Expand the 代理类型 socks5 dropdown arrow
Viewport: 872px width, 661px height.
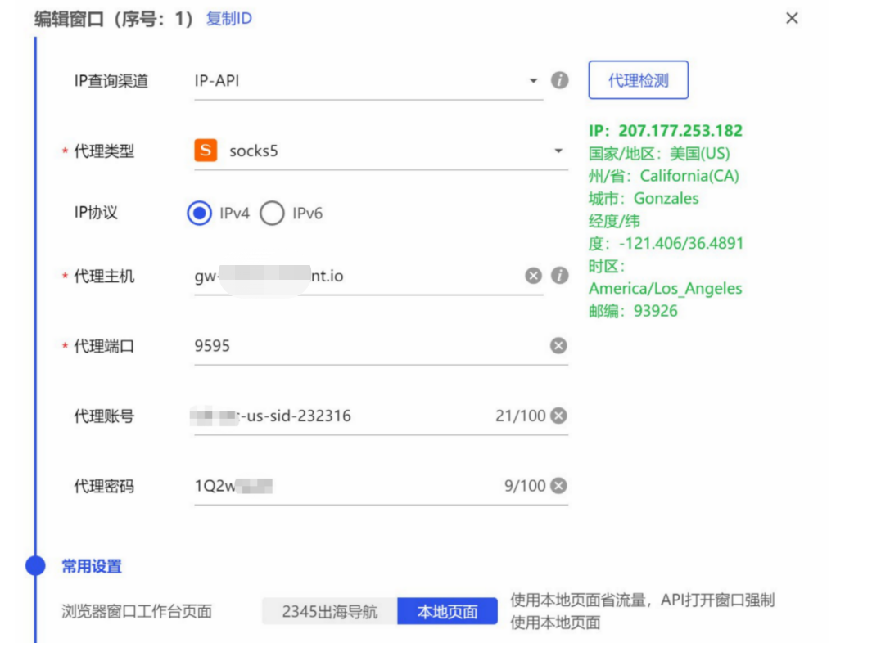(x=558, y=151)
